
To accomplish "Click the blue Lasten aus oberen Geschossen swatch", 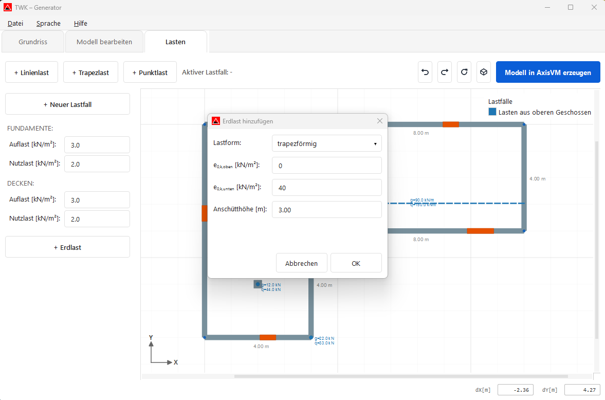I will [492, 112].
